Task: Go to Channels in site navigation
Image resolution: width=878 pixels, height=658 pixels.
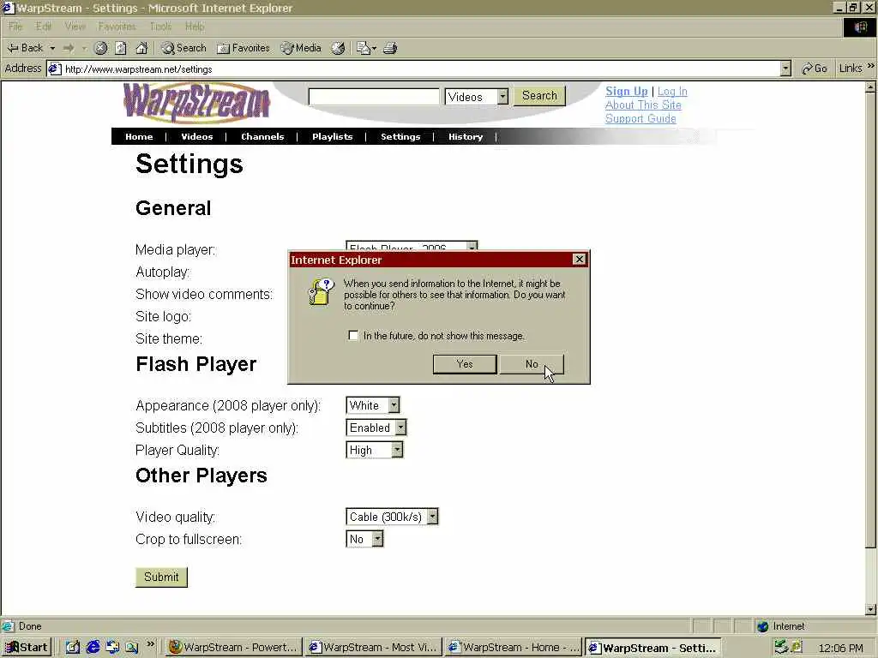Action: tap(262, 136)
